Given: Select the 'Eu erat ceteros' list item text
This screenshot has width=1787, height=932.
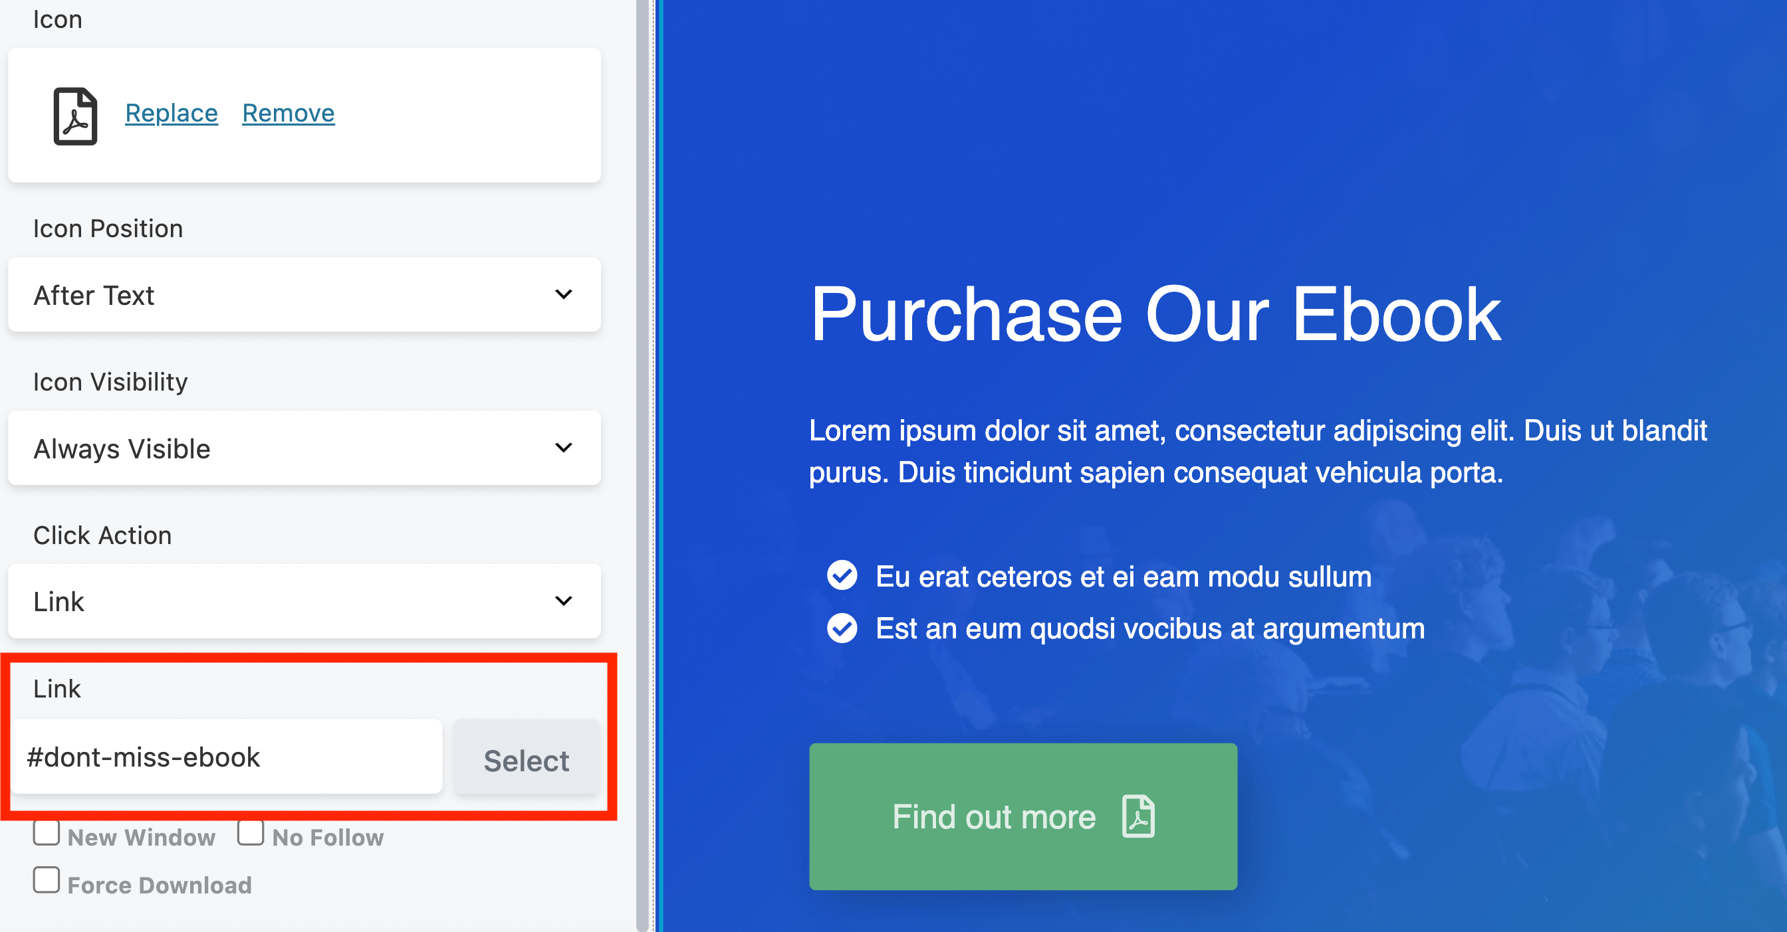Looking at the screenshot, I should [1123, 577].
